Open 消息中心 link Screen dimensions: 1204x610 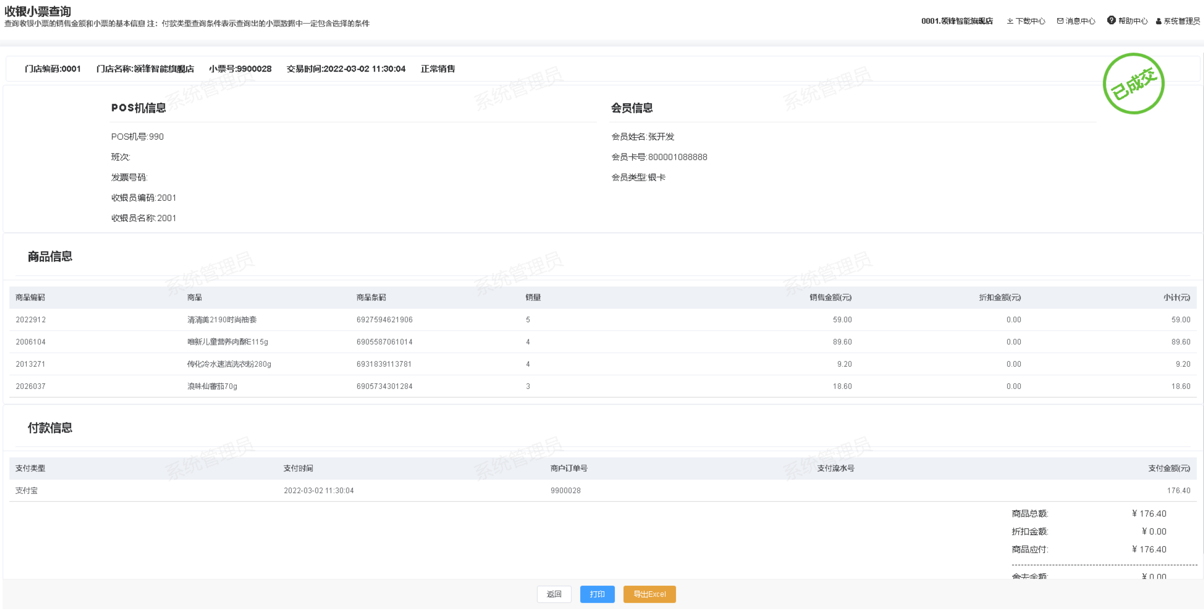[x=1080, y=21]
